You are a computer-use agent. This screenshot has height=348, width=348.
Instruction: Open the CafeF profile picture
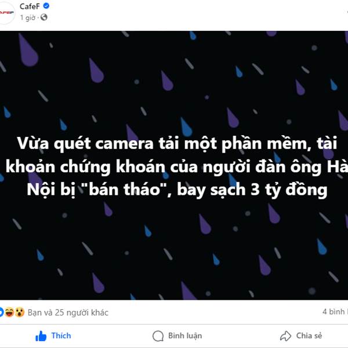[6, 13]
